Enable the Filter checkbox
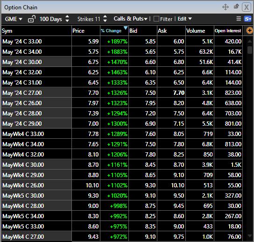Image resolution: width=254 pixels, height=242 pixels. click(156, 19)
